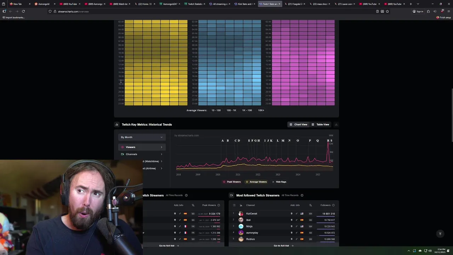Reload the page with the refresh icon
Screen dimensions: 453x255
[x=23, y=11]
